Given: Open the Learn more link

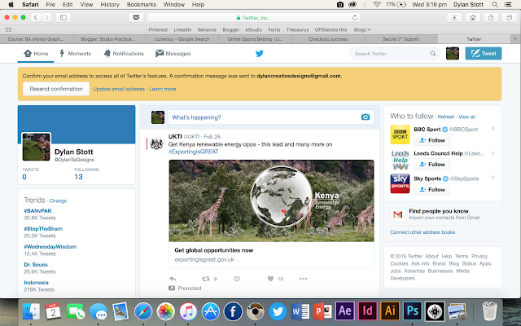Looking at the screenshot, I should click(163, 89).
